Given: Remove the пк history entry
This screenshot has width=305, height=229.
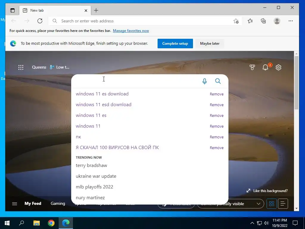Looking at the screenshot, I should pos(217,137).
